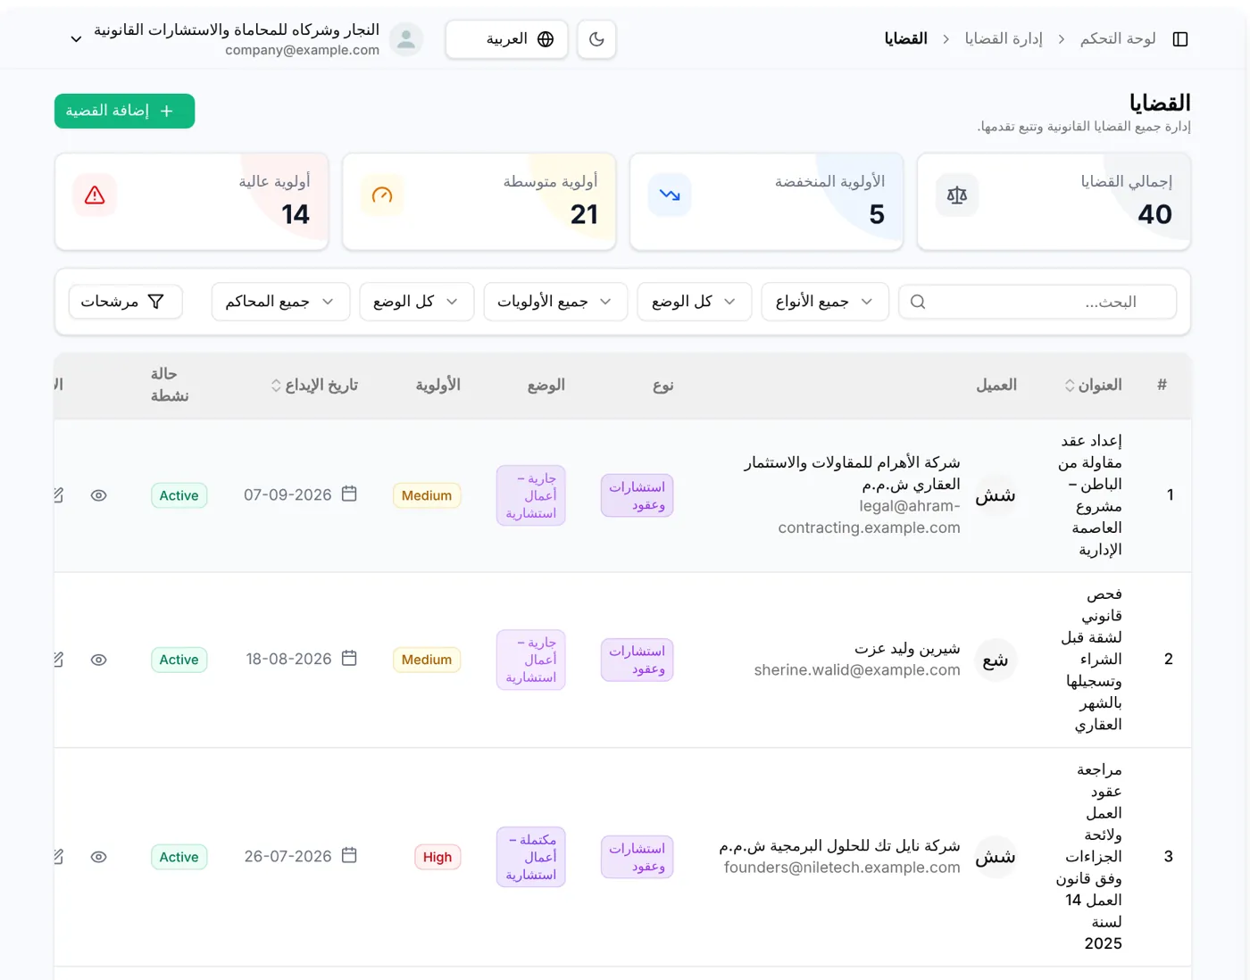Toggle dark mode with the moon icon
This screenshot has height=980, width=1250.
click(x=596, y=39)
